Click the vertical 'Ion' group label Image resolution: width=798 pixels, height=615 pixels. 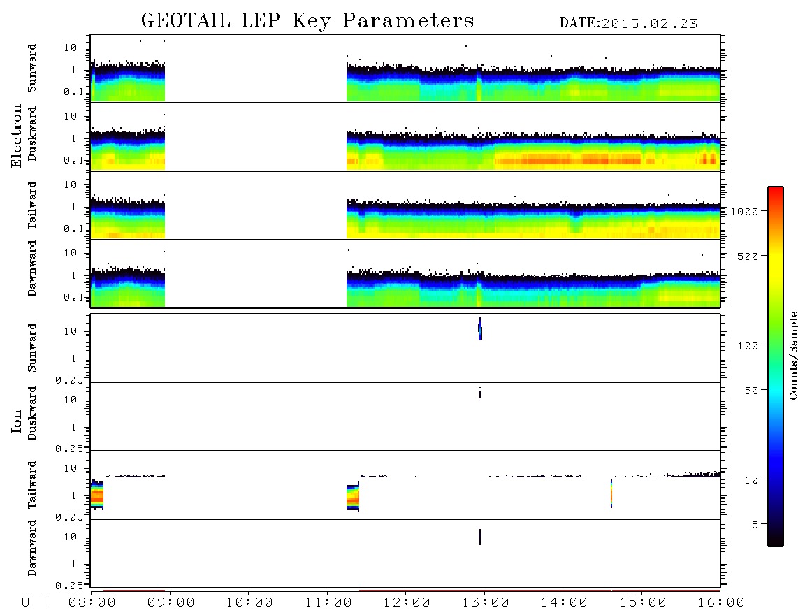(x=17, y=421)
